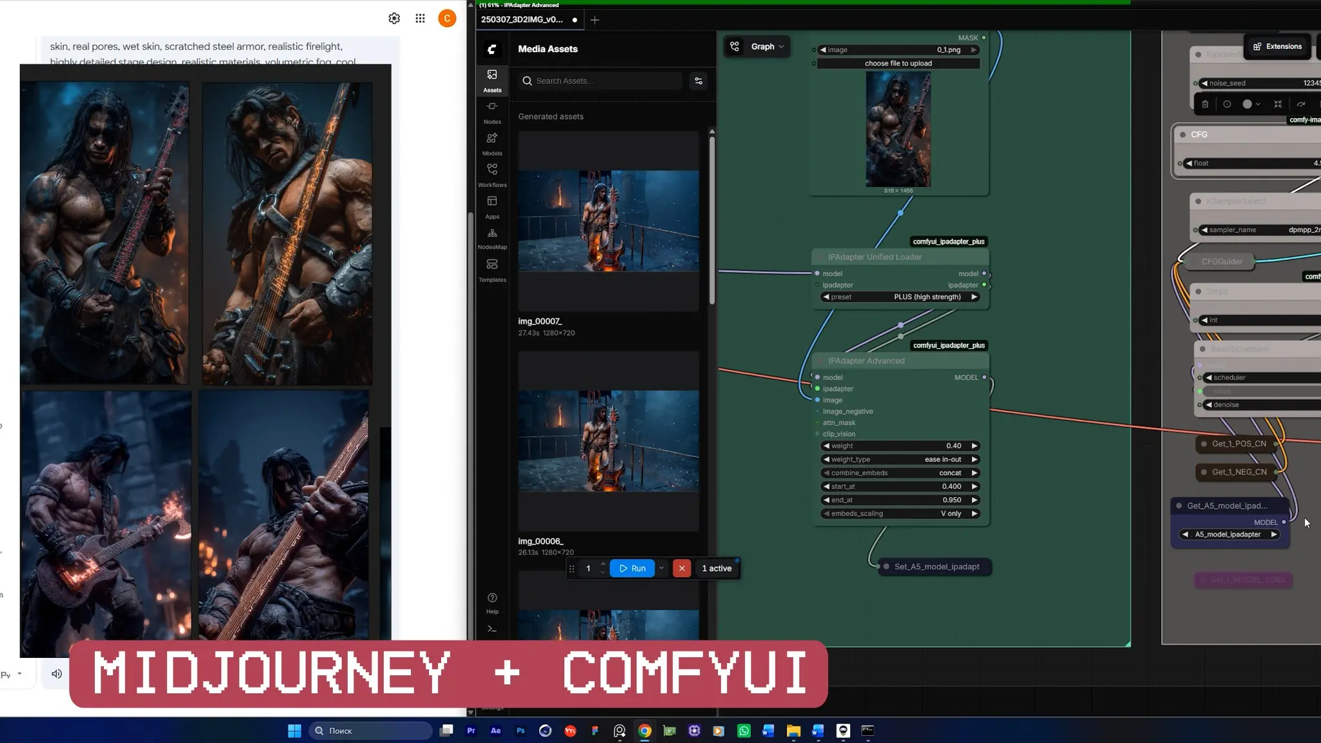
Task: Toggle the console terminal icon in sidebar
Action: pyautogui.click(x=492, y=629)
